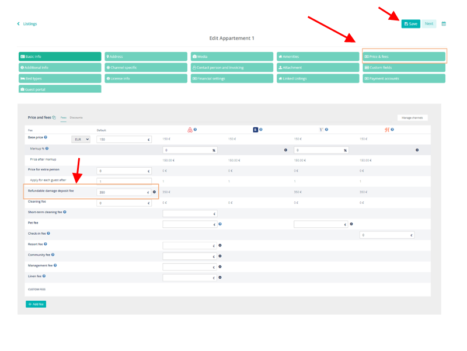Open the Attachment section
Screen dimensions: 467x351
tap(318, 68)
